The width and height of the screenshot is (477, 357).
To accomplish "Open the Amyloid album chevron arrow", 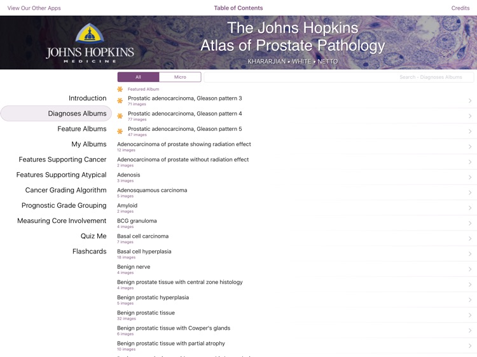I will tap(470, 208).
